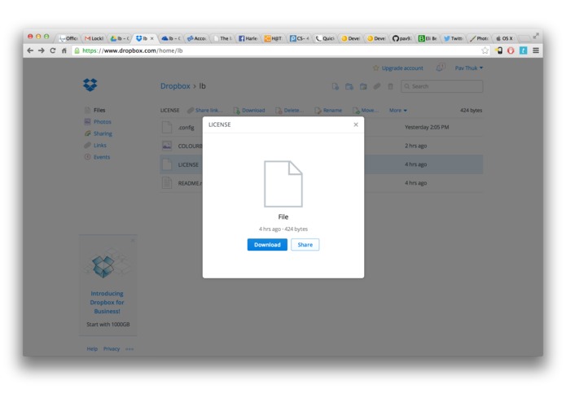Image resolution: width=566 pixels, height=402 pixels.
Task: Open the Pav Thuk account dropdown
Action: (469, 68)
